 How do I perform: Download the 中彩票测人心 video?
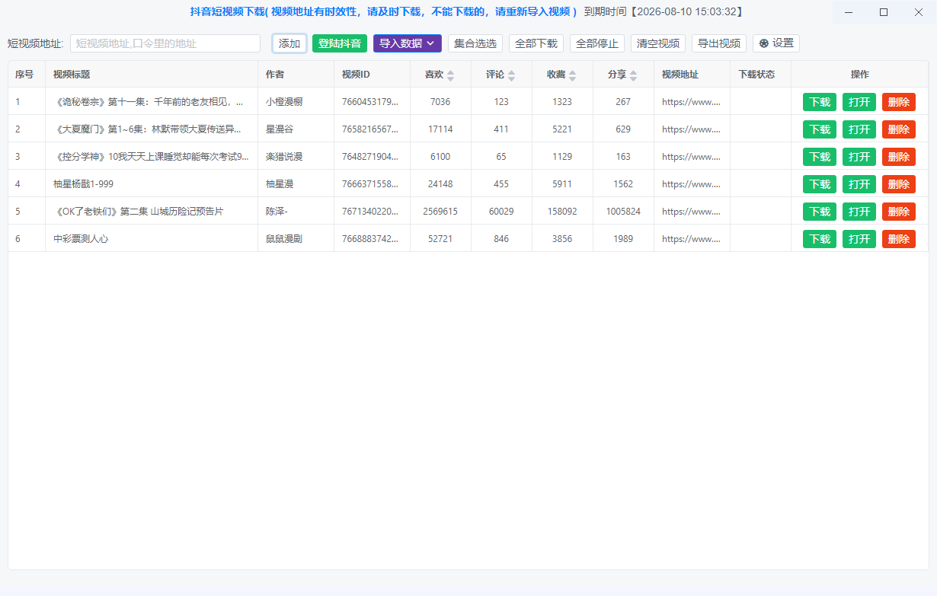point(820,239)
